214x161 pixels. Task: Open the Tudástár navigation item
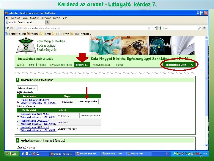pos(119,65)
